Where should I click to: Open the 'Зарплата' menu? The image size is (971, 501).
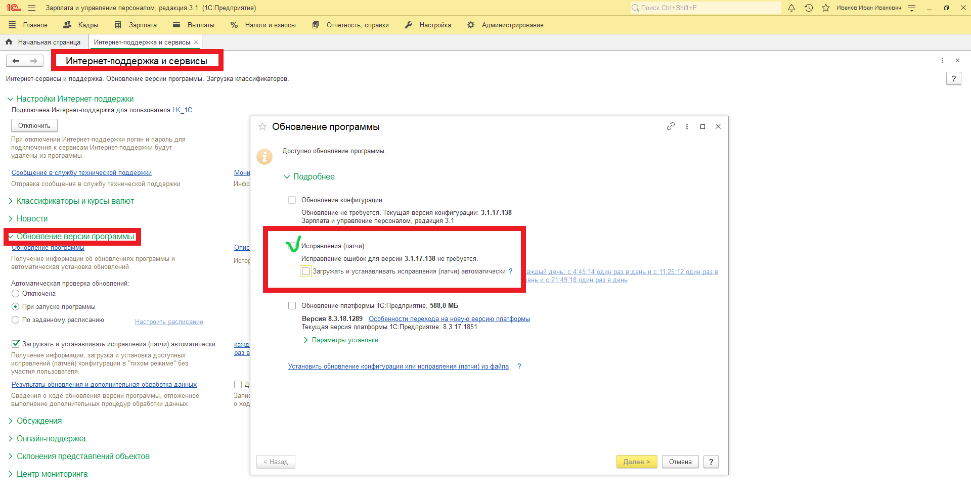tap(136, 25)
